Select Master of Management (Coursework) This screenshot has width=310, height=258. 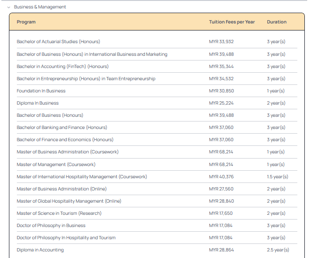[x=56, y=165]
